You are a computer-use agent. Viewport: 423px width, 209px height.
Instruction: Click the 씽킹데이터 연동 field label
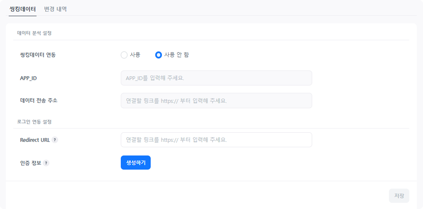38,55
